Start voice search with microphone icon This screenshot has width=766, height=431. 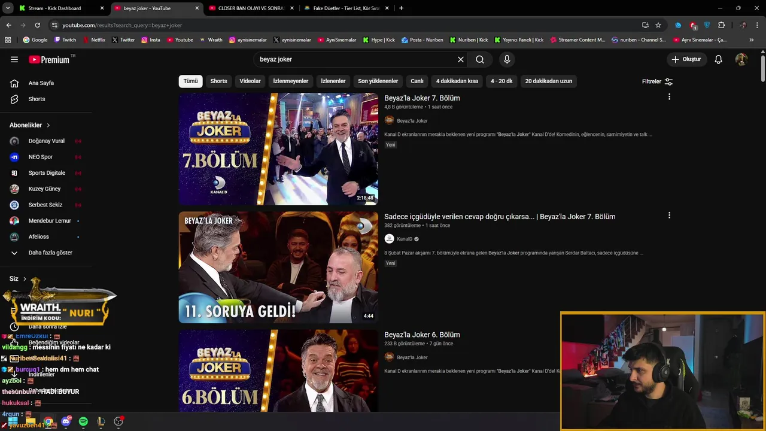(x=507, y=59)
